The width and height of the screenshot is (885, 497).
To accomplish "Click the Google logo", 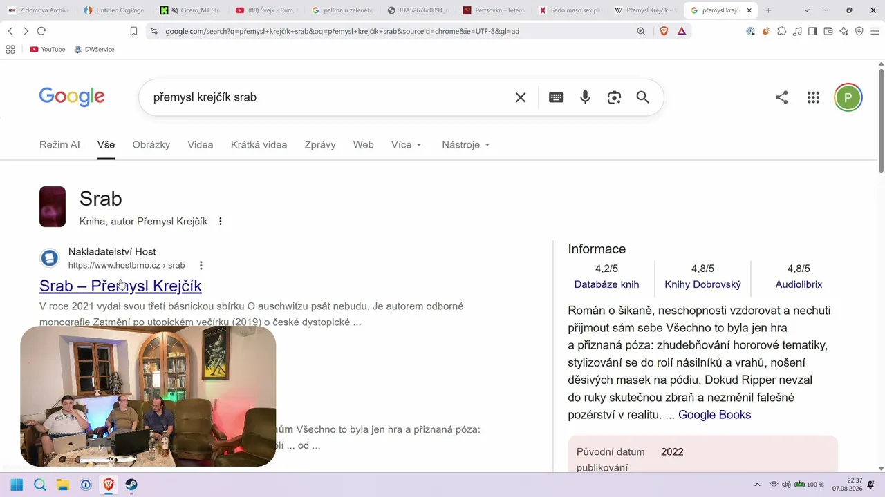I will 72,97.
